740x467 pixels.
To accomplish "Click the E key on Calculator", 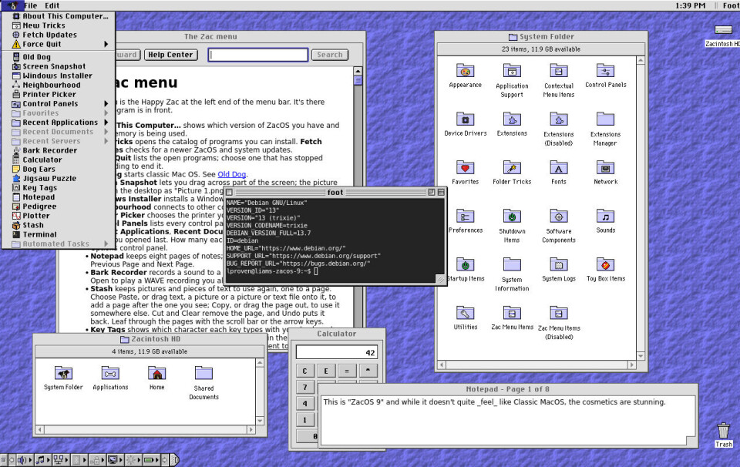I will pos(325,371).
